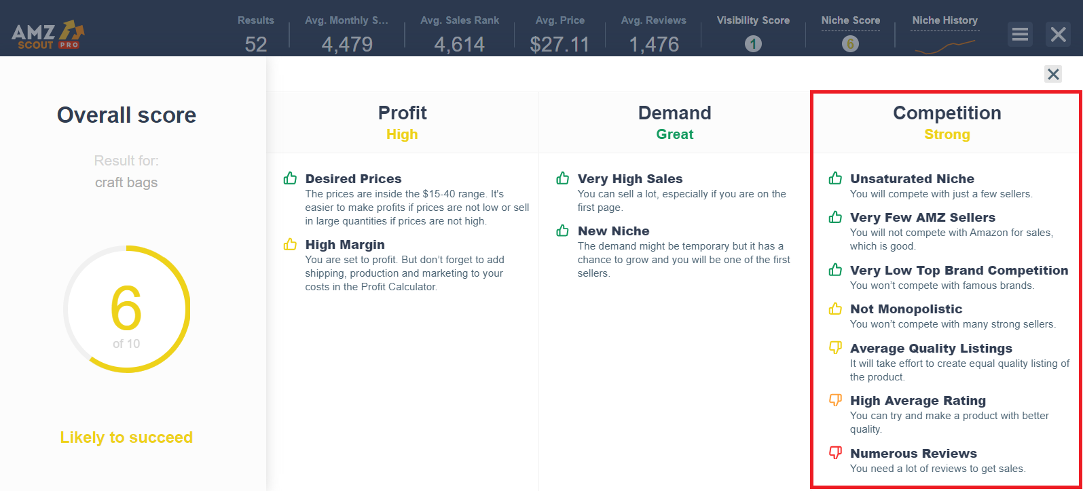The height and width of the screenshot is (491, 1083).
Task: Click thumbs-down on Average Quality Listings
Action: (x=835, y=348)
